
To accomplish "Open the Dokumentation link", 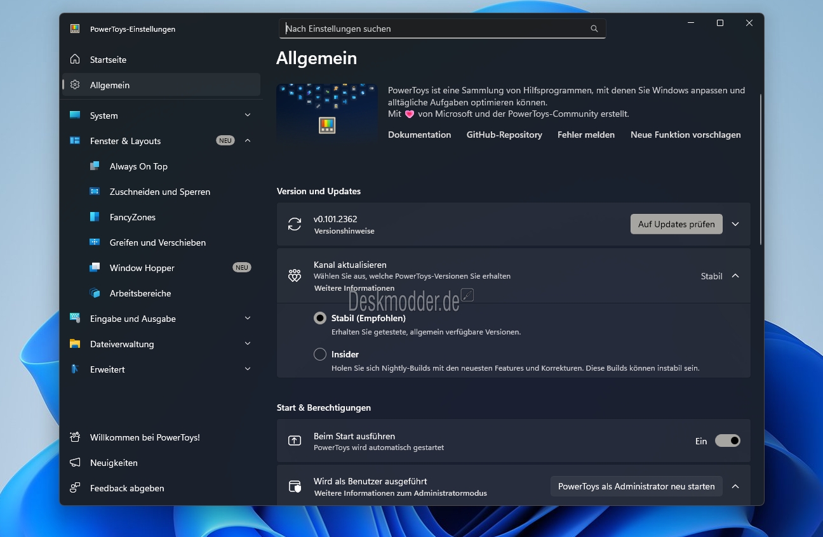I will click(420, 135).
